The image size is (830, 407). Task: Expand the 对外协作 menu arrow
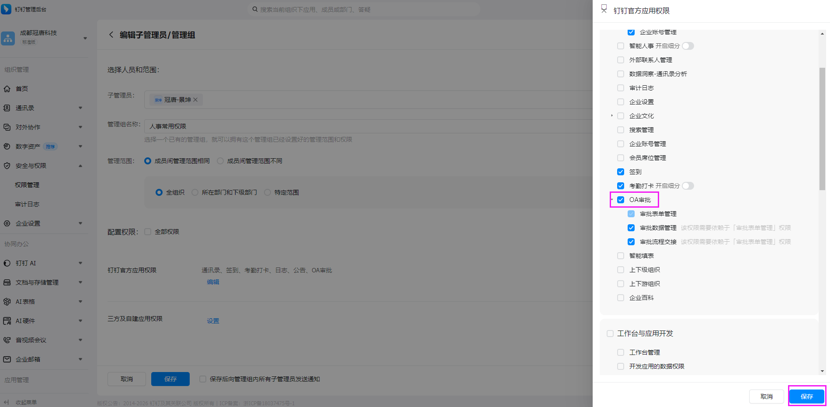point(80,127)
